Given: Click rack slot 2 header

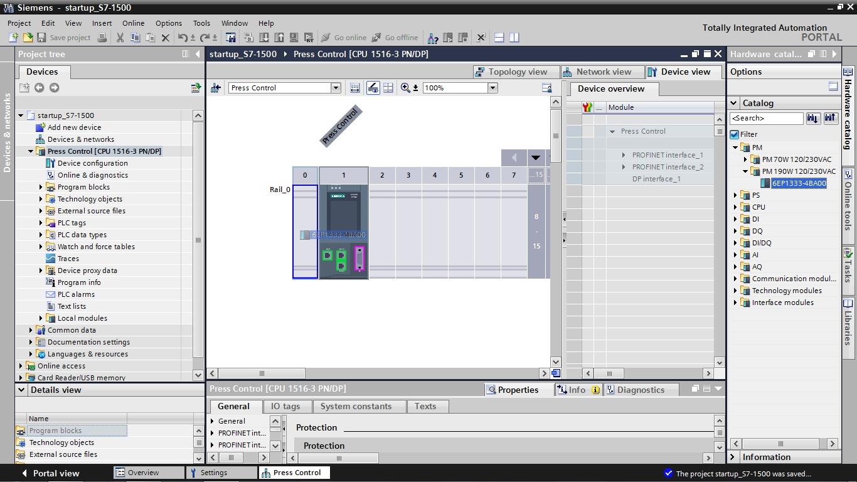Looking at the screenshot, I should click(382, 175).
